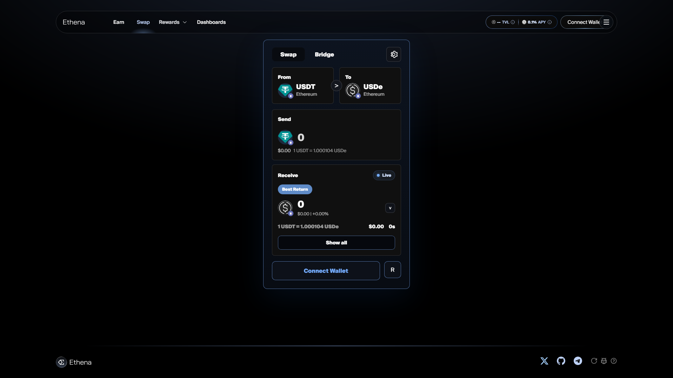
Task: Click the help question mark icon in footer
Action: (x=614, y=361)
